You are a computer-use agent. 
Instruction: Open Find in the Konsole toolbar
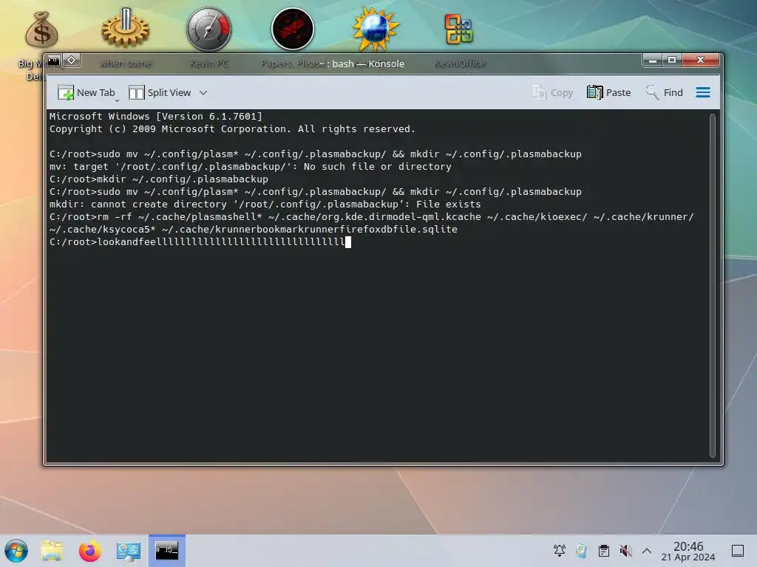click(665, 92)
